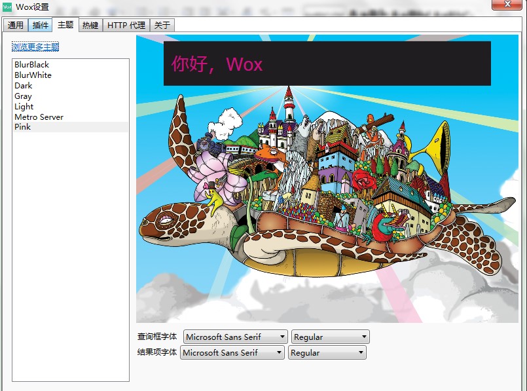Close the Wox settings window
This screenshot has height=391, width=527.
coord(507,5)
